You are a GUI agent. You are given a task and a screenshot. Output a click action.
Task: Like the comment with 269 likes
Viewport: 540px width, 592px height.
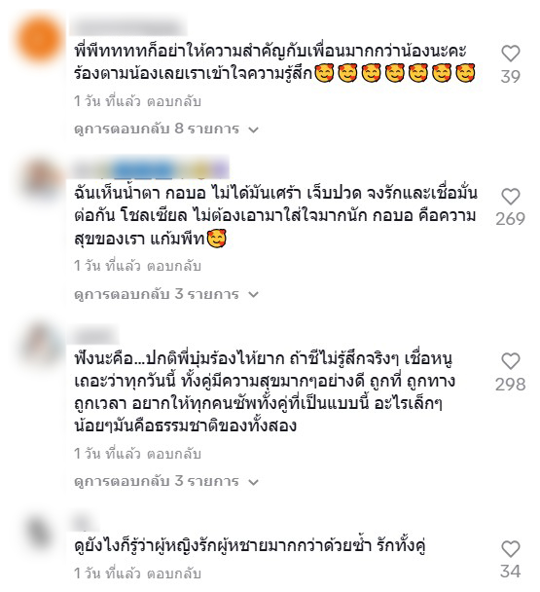(511, 197)
